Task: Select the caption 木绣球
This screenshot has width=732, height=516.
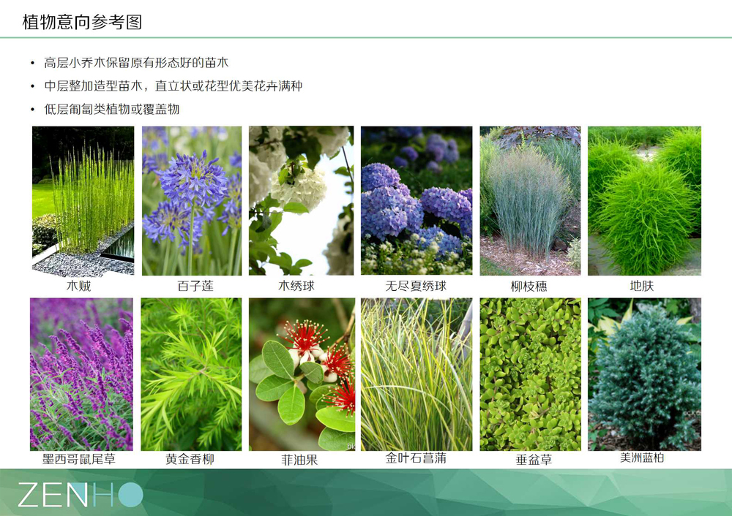Action: (296, 286)
